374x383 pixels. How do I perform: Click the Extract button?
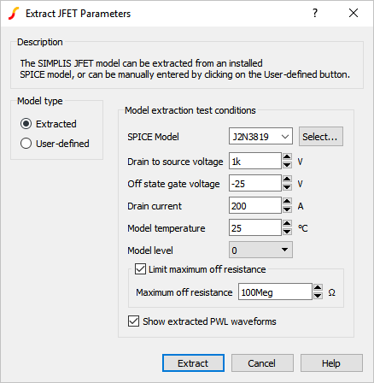pos(193,363)
